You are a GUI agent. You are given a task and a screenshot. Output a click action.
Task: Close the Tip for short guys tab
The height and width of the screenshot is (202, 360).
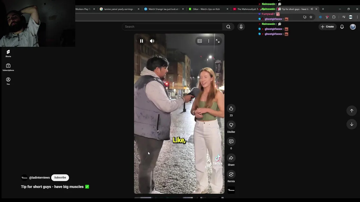click(x=316, y=9)
